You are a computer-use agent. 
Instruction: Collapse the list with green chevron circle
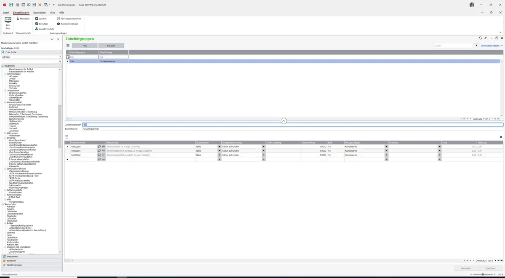pos(284,121)
